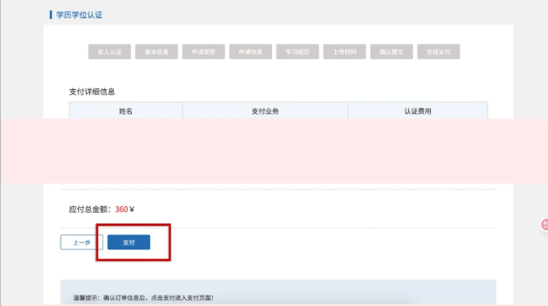Open the pink floating widget at right edge
Viewport: 548px width, 306px height.
tap(544, 224)
